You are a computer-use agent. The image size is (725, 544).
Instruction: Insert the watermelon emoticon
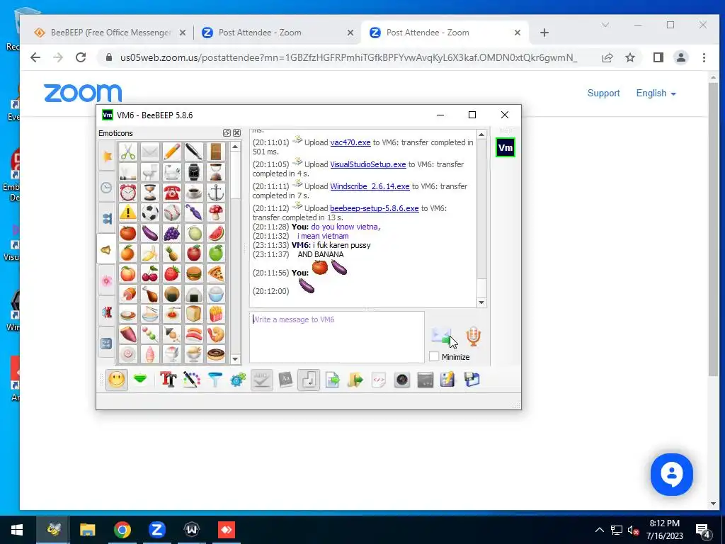[x=215, y=232]
